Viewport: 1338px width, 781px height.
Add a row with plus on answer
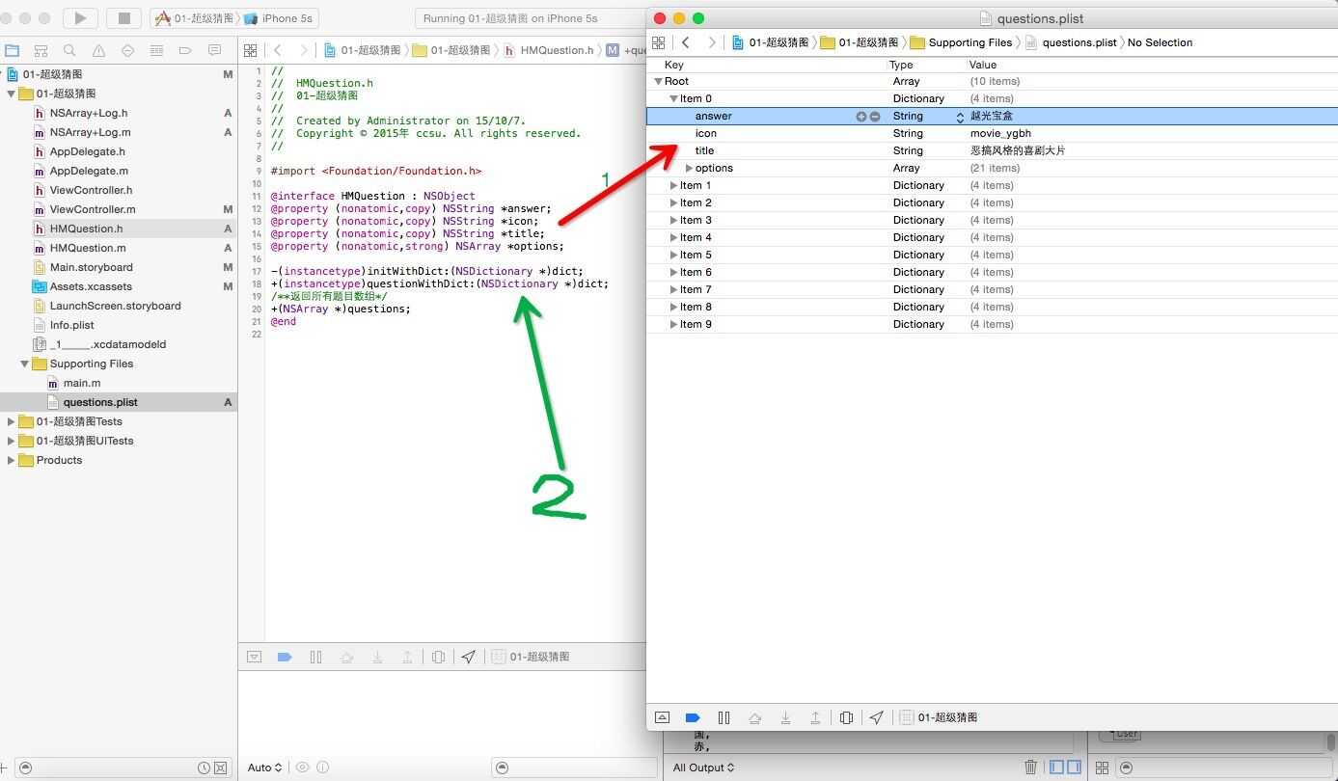point(860,117)
